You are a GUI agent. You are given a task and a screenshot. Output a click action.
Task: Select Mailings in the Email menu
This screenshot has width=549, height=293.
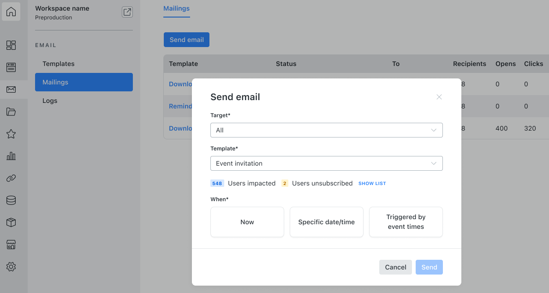84,82
